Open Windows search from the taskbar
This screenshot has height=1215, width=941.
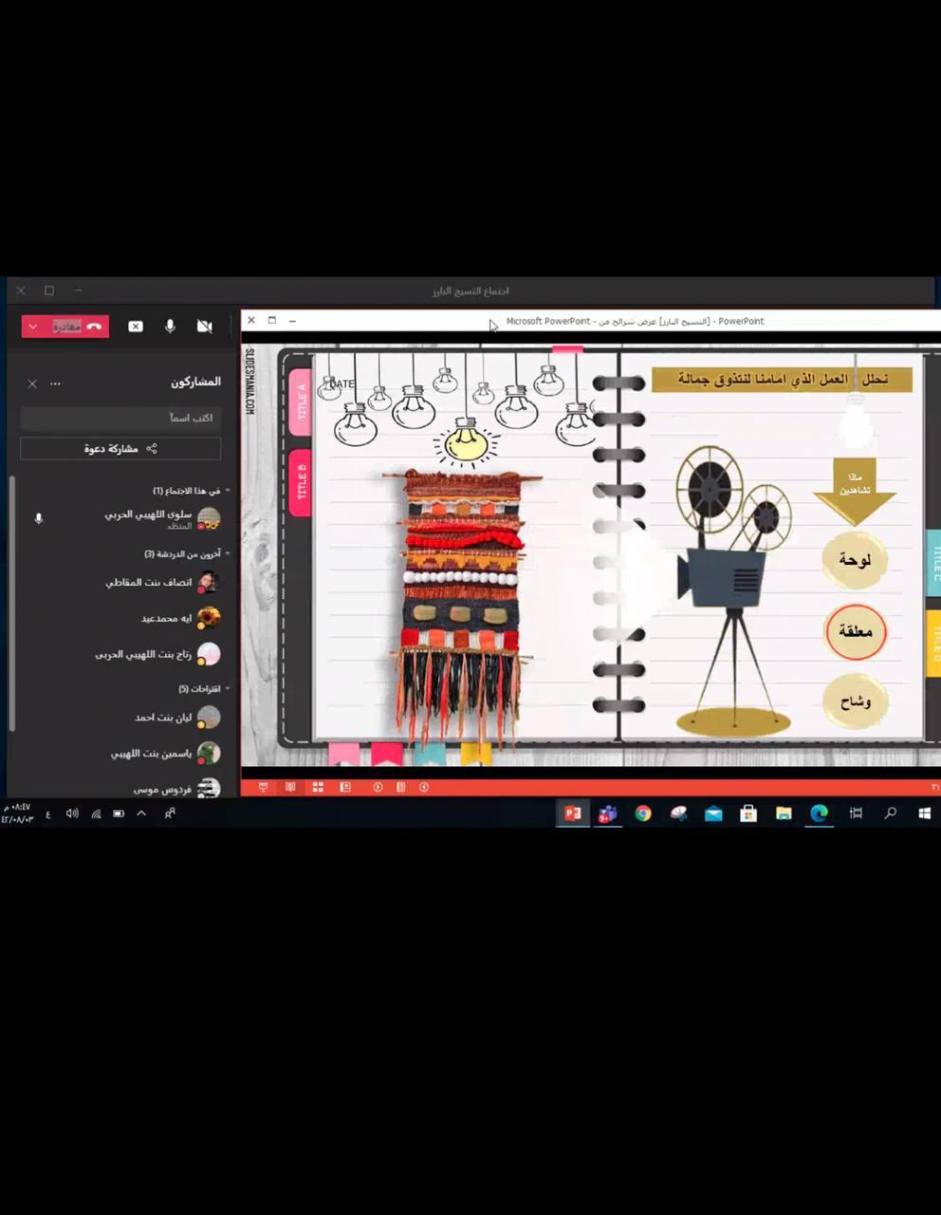point(890,813)
